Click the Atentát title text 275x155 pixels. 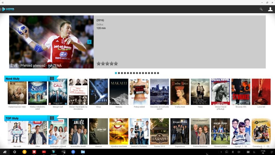pos(98,146)
